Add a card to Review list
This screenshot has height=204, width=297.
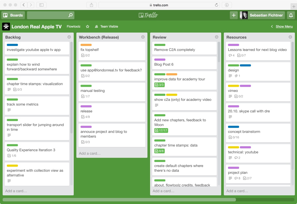point(164,191)
